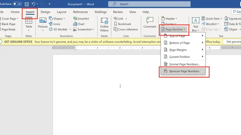Toggle the AutoSave switch

tap(17, 4)
